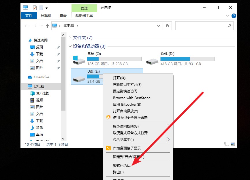
Task: Switch to the 计算机 ribbon tab
Action: (46, 16)
